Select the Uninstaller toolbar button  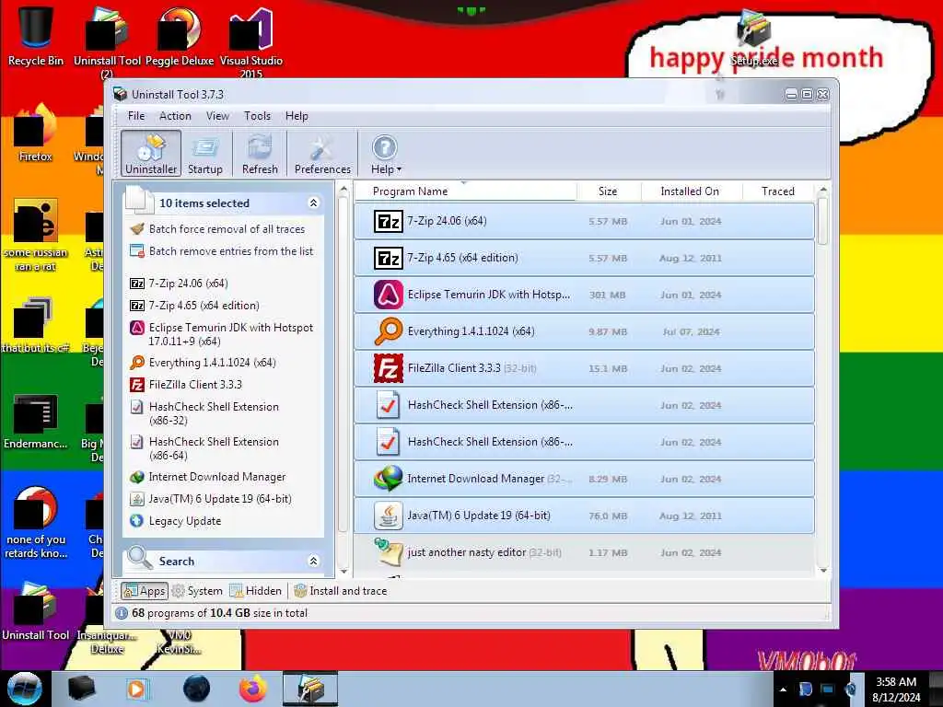point(151,154)
